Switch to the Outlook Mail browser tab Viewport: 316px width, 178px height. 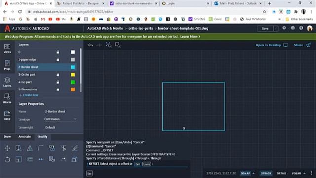coord(238,3)
